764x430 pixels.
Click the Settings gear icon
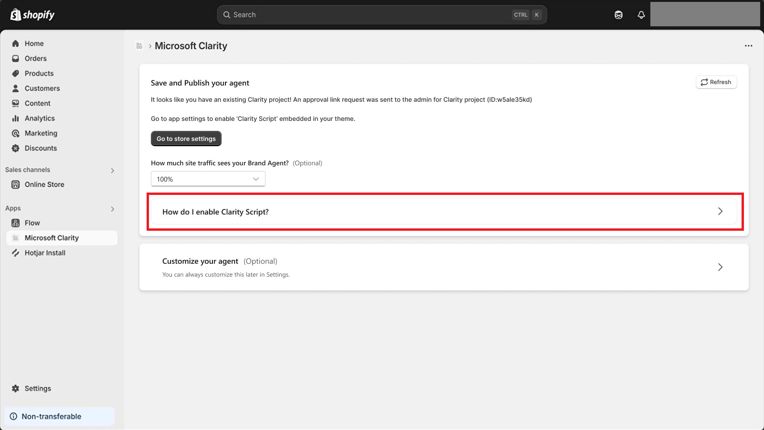15,388
